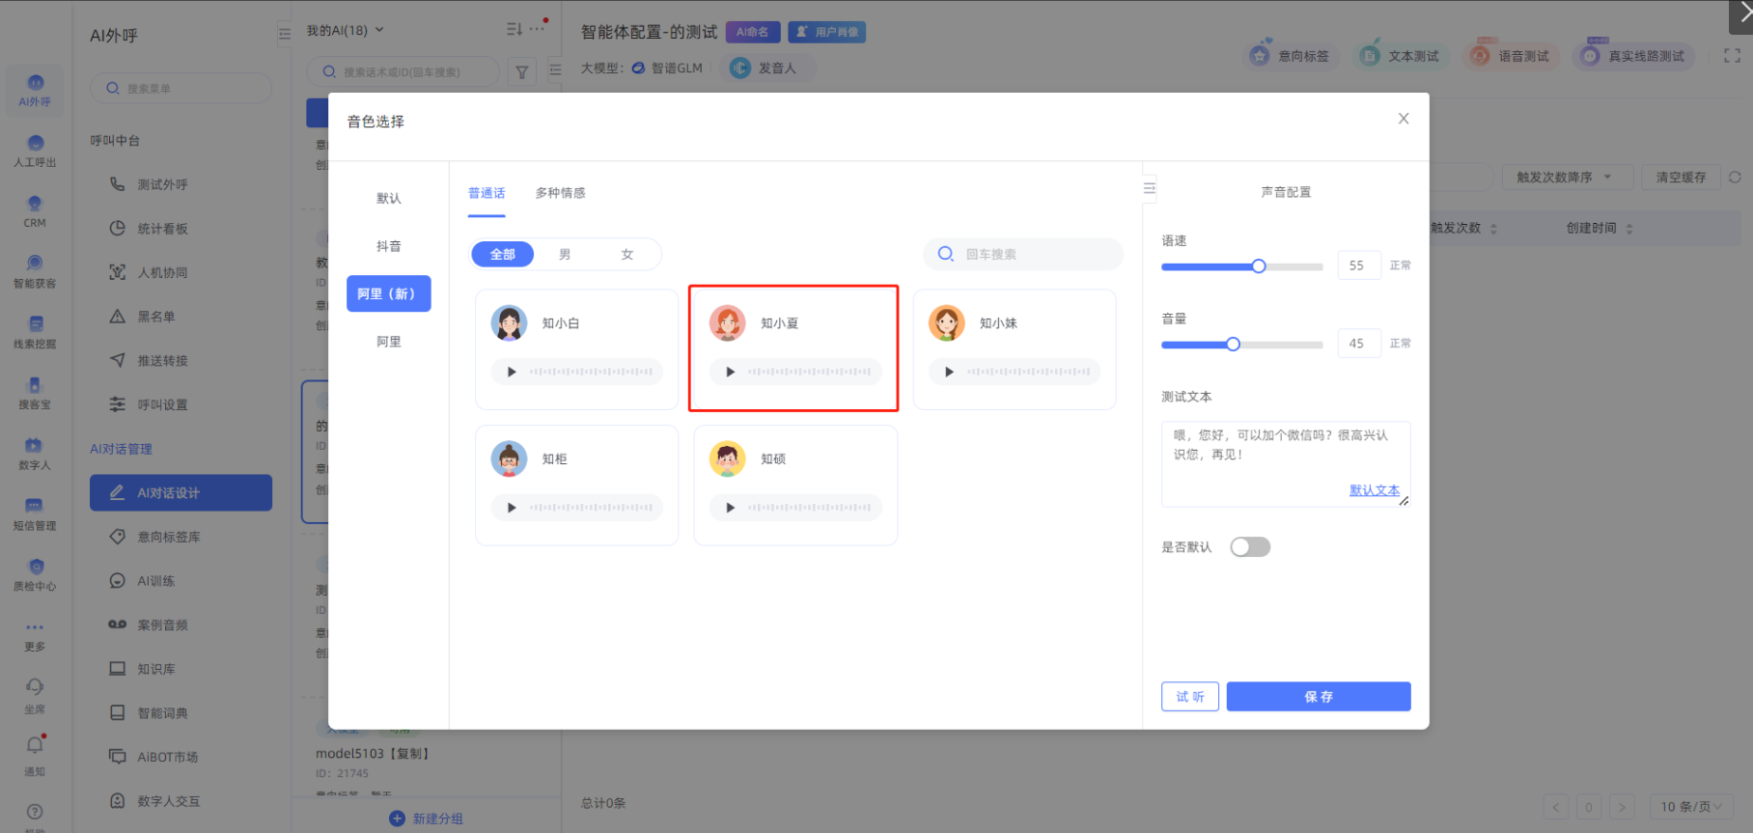Play the 知小白 voice sample
The width and height of the screenshot is (1753, 833).
pos(512,372)
